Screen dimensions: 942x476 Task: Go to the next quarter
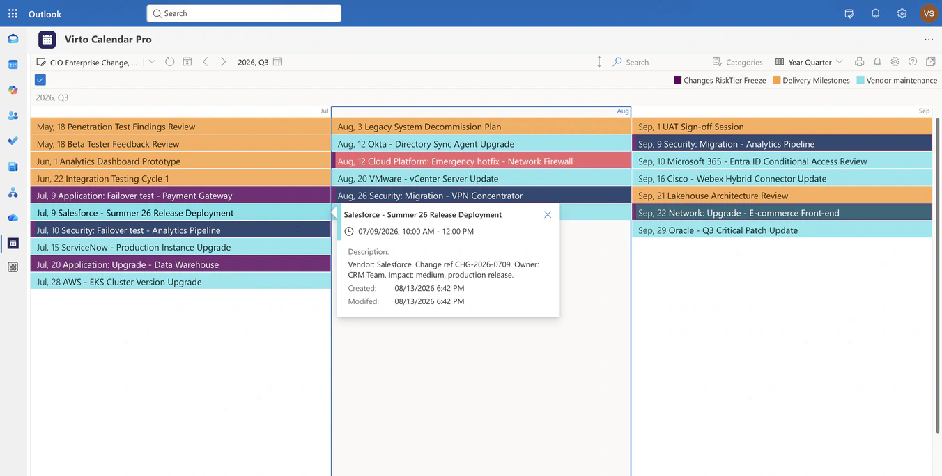pyautogui.click(x=223, y=62)
